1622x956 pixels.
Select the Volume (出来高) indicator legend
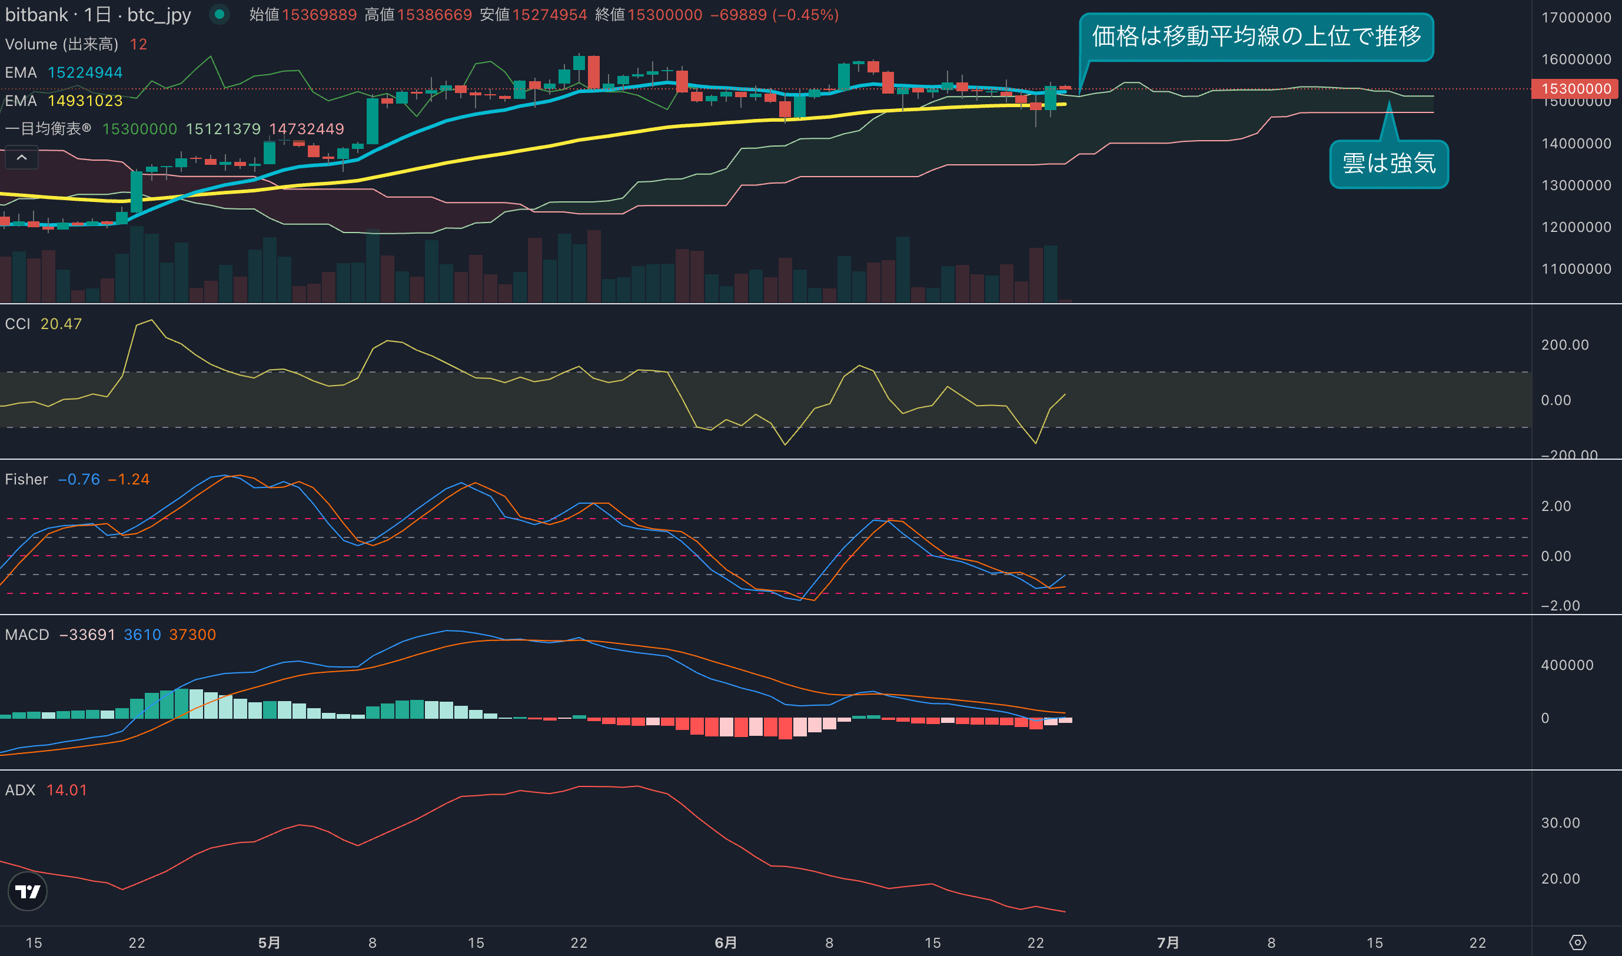(62, 44)
